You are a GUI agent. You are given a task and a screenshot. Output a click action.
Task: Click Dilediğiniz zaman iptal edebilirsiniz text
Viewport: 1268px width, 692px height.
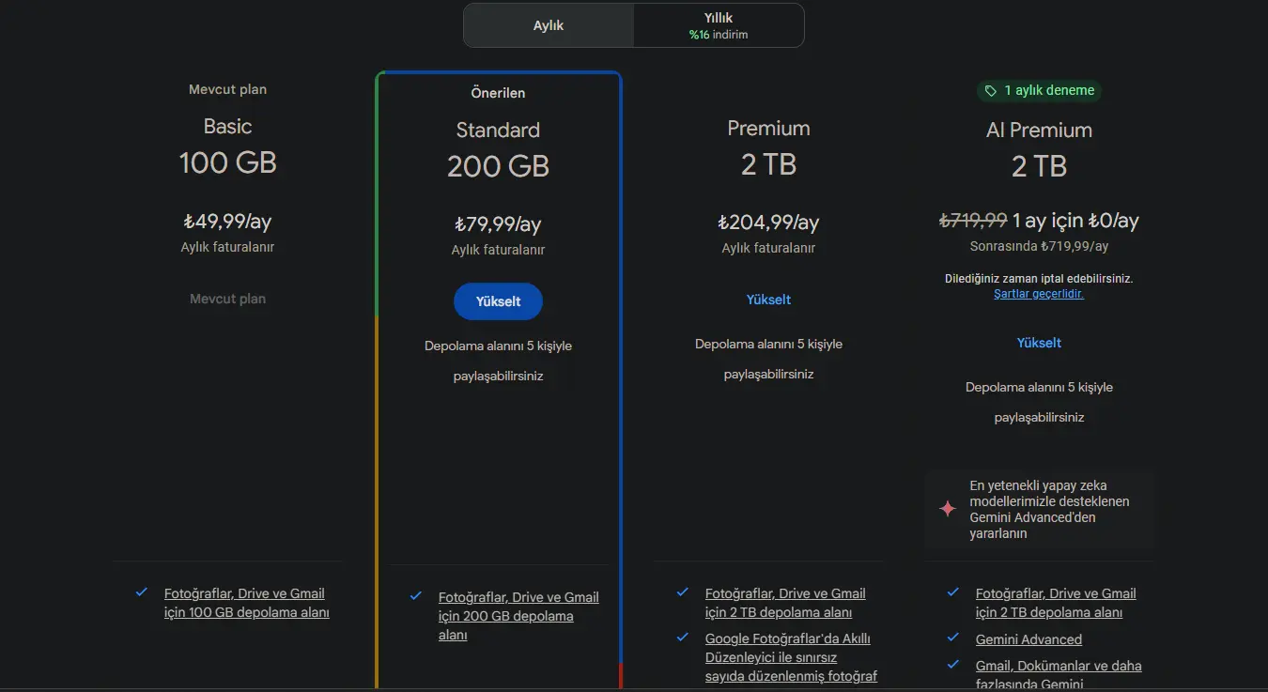1039,279
